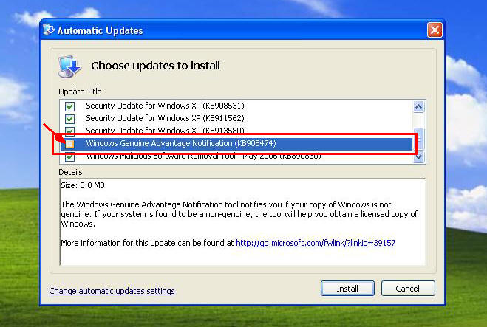Screen dimensions: 487x327
Task: Select Security Update for Windows XP (KB911562)
Action: coord(165,118)
